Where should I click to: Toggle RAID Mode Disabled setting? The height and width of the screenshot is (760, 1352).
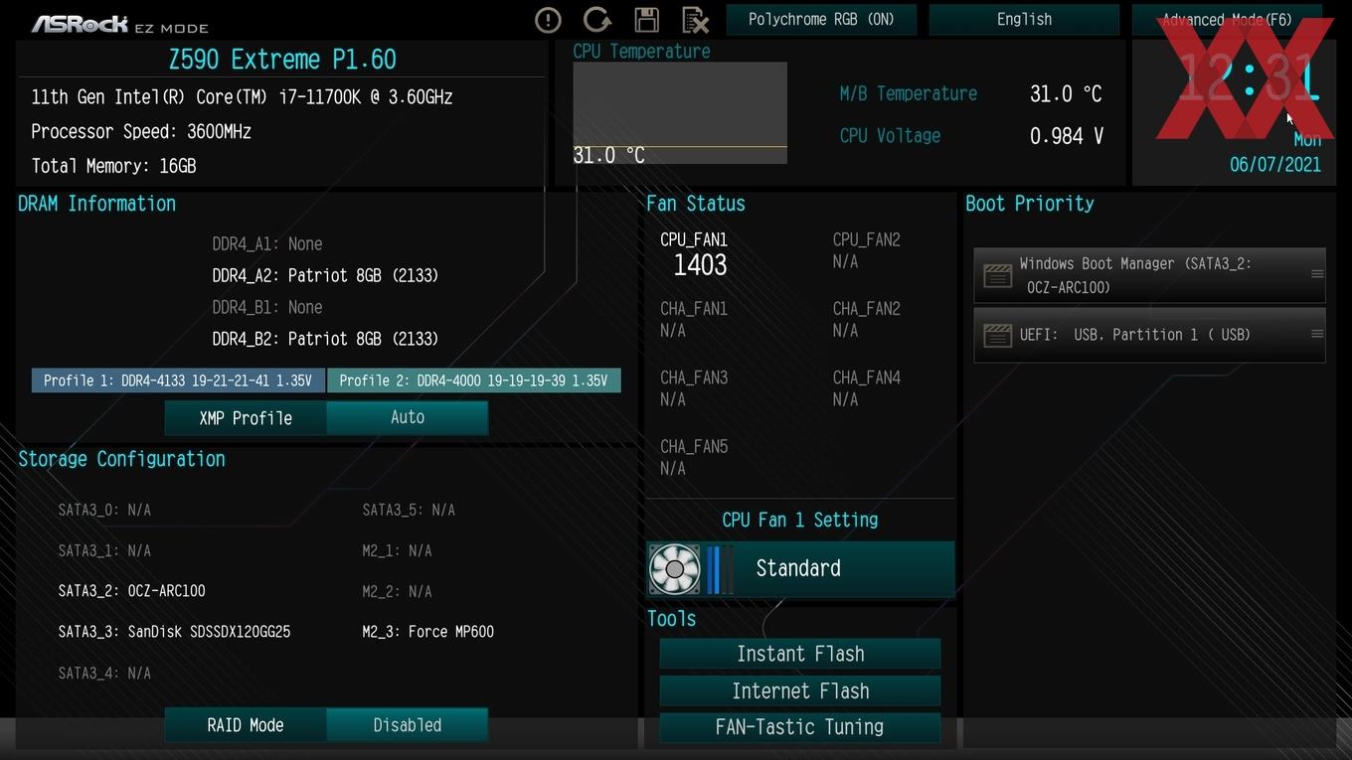[x=407, y=725]
